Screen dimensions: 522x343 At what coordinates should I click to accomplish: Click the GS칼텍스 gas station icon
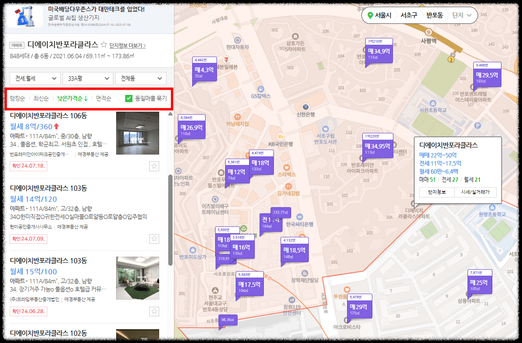(261, 89)
